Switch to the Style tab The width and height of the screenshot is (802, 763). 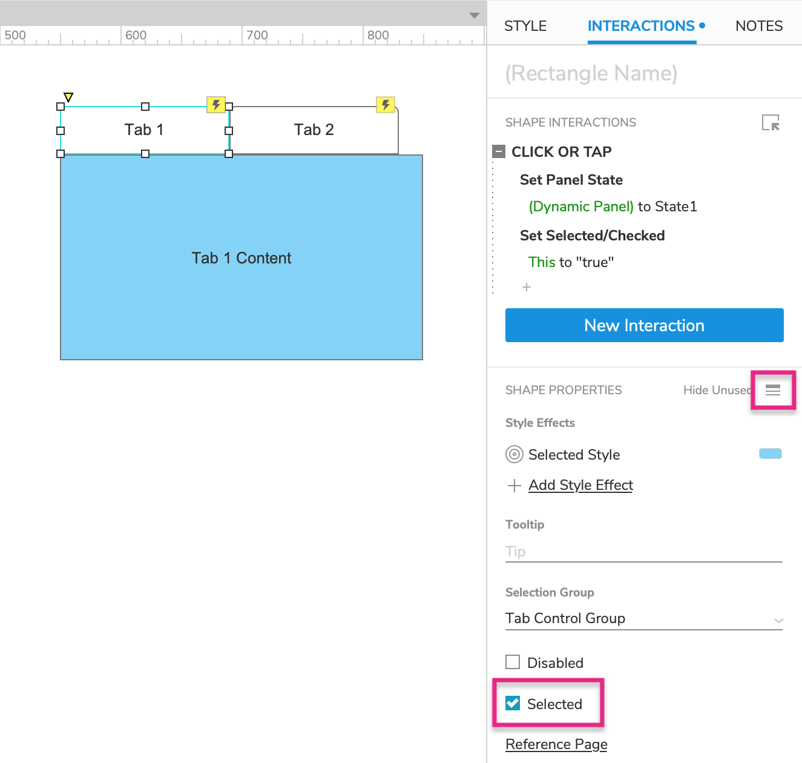click(x=525, y=26)
